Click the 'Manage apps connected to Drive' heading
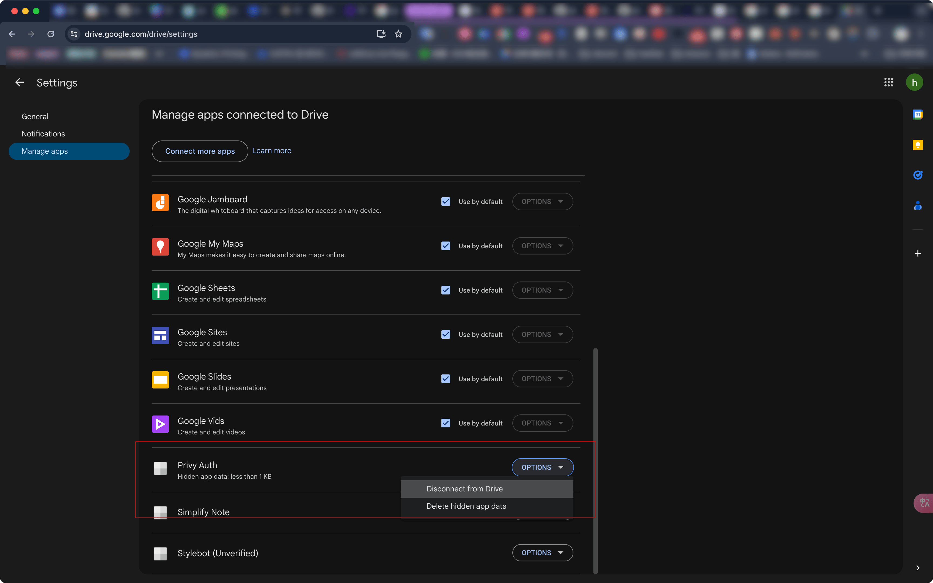933x583 pixels. click(240, 115)
